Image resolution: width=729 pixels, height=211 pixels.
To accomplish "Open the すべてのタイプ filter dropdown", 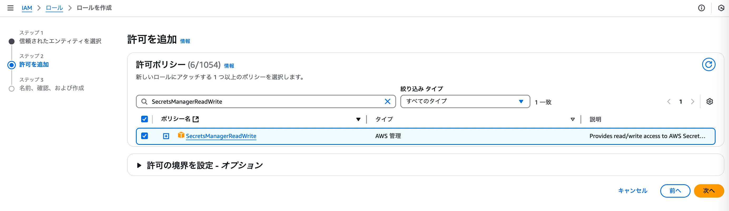I will coord(465,102).
